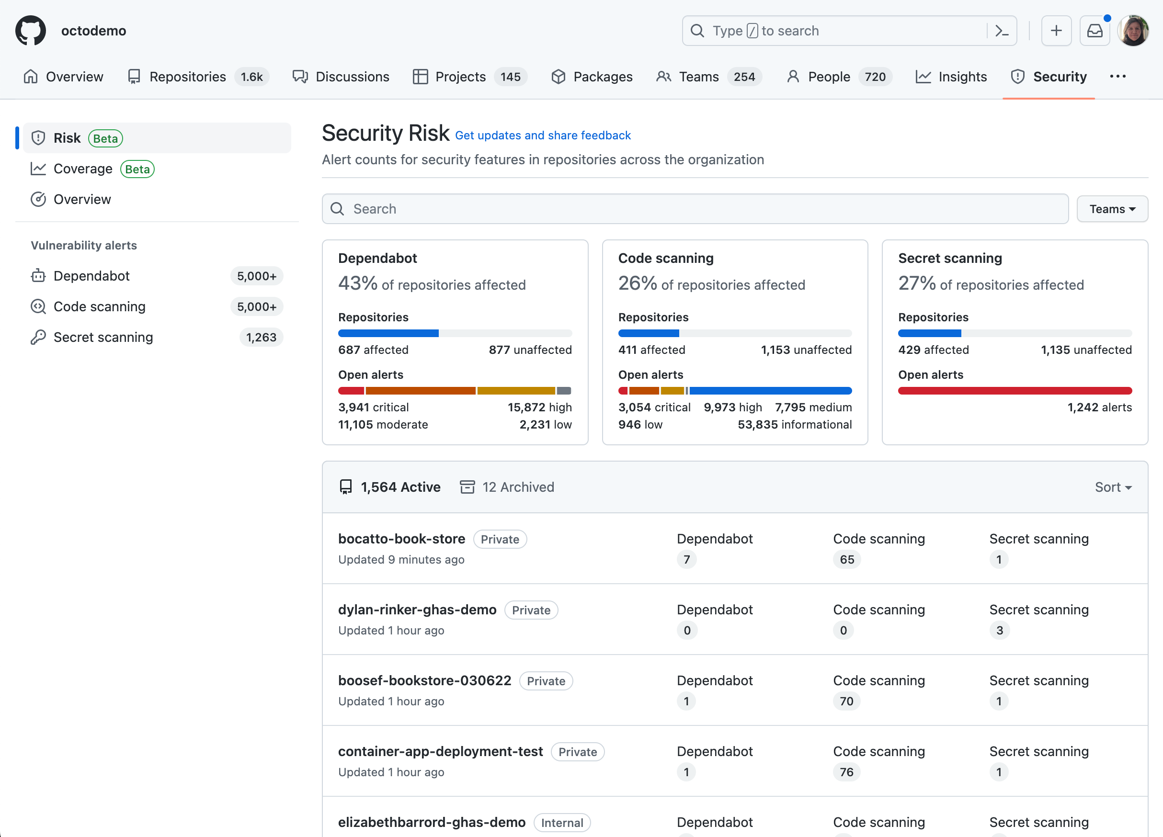This screenshot has width=1163, height=837.
Task: Click the package cube icon beside Packages
Action: (559, 76)
